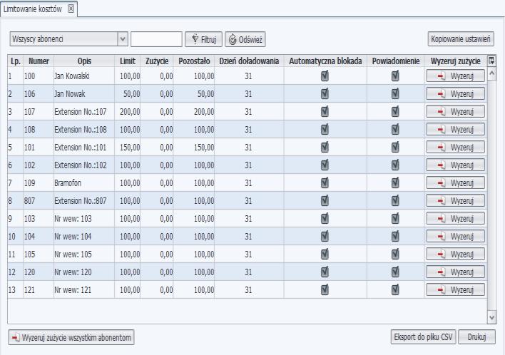Sort by the Zużycie column header

tap(157, 61)
